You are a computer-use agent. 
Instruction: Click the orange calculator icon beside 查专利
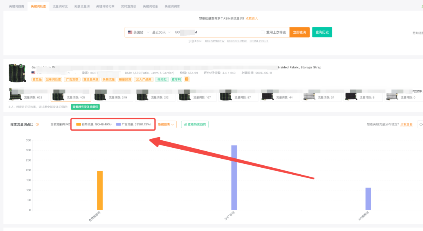coord(187,79)
